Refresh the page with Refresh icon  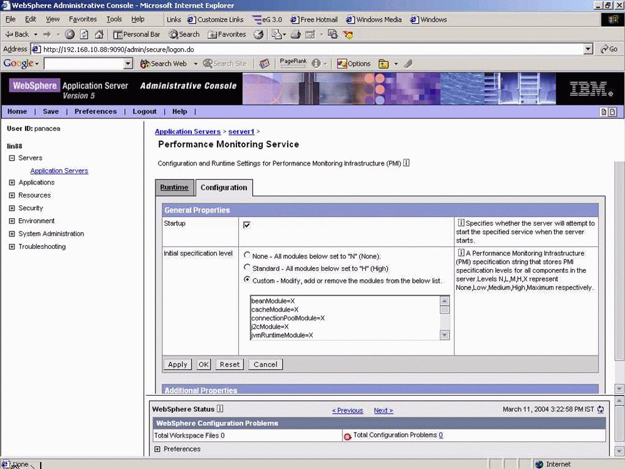pos(84,34)
